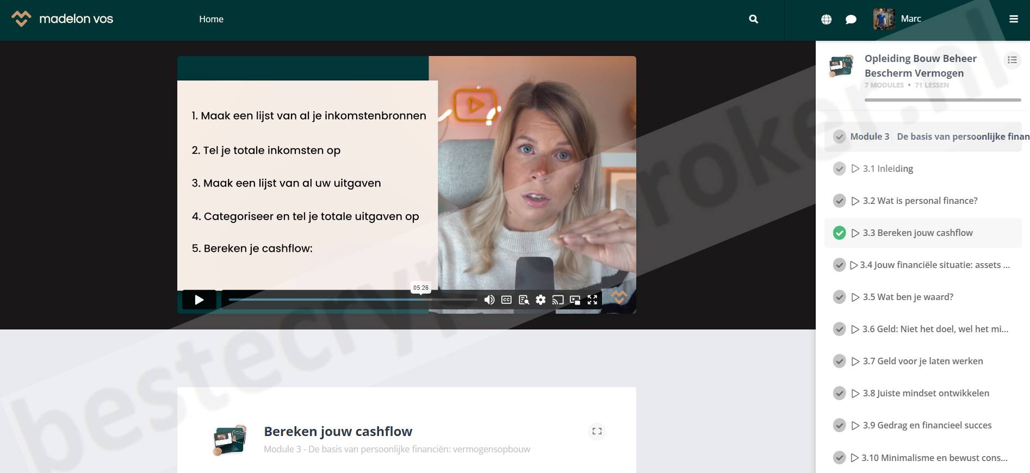Image resolution: width=1030 pixels, height=473 pixels.
Task: Open Marc user profile menu
Action: pyautogui.click(x=897, y=19)
